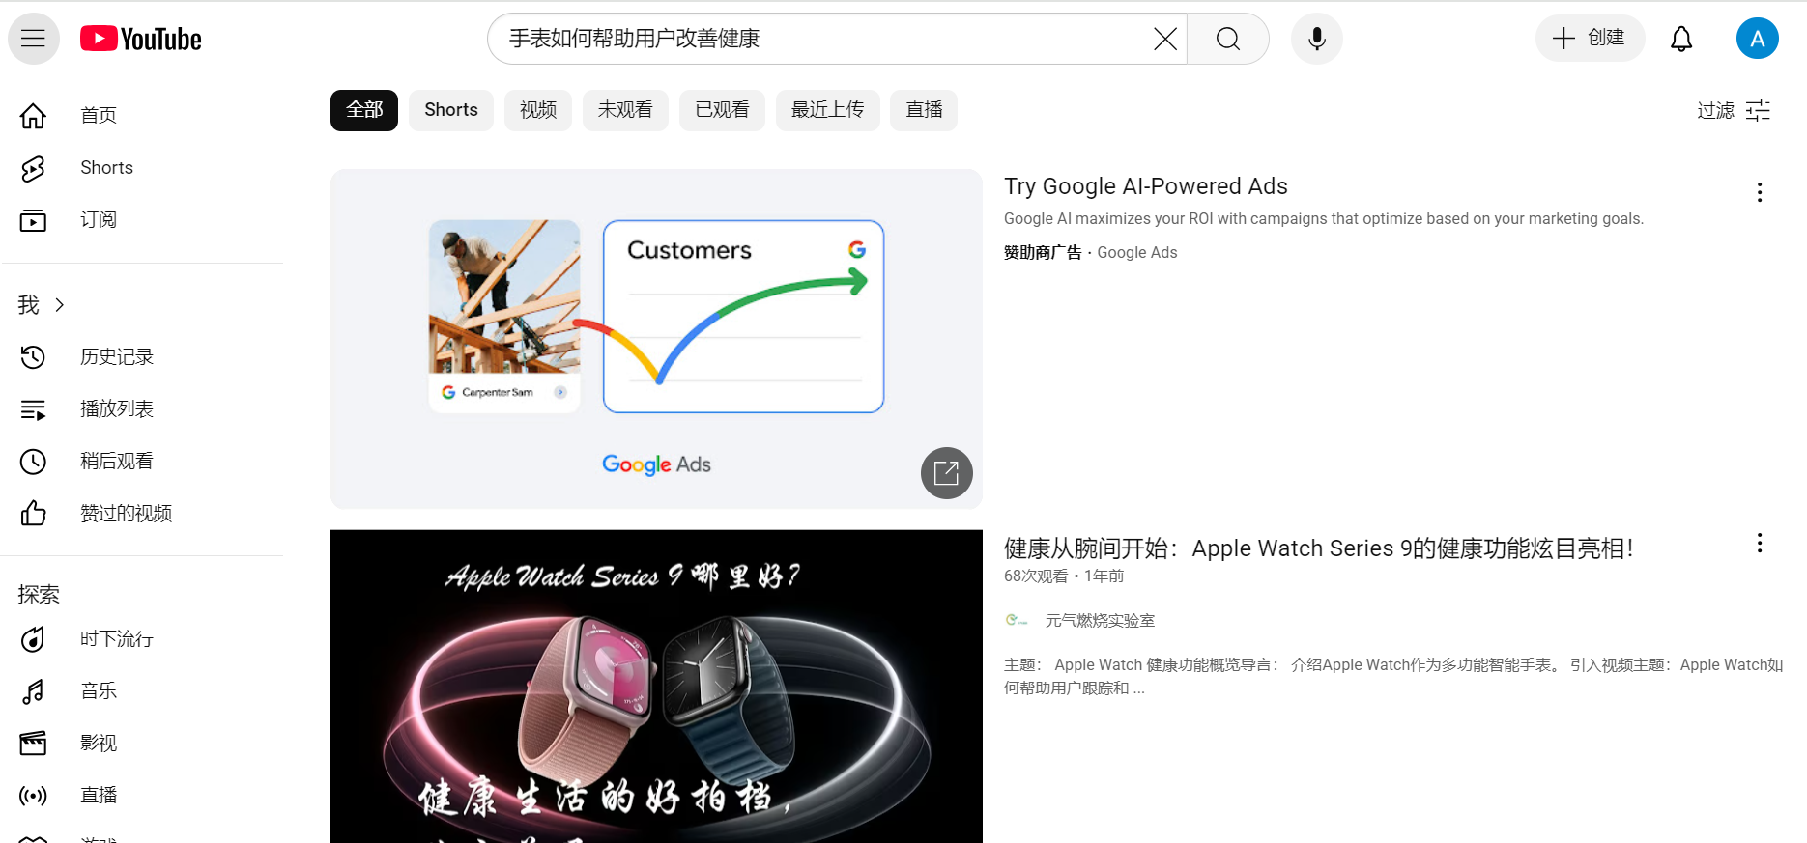Open Try Google AI-Powered Ads title

[1145, 186]
